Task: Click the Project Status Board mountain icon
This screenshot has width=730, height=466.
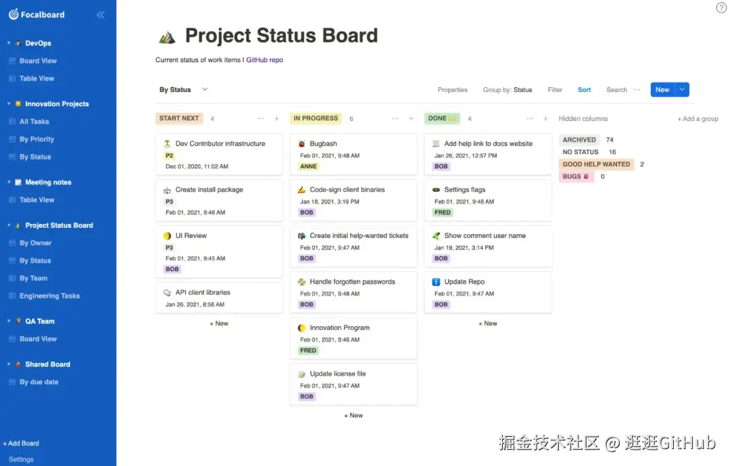Action: coord(167,37)
